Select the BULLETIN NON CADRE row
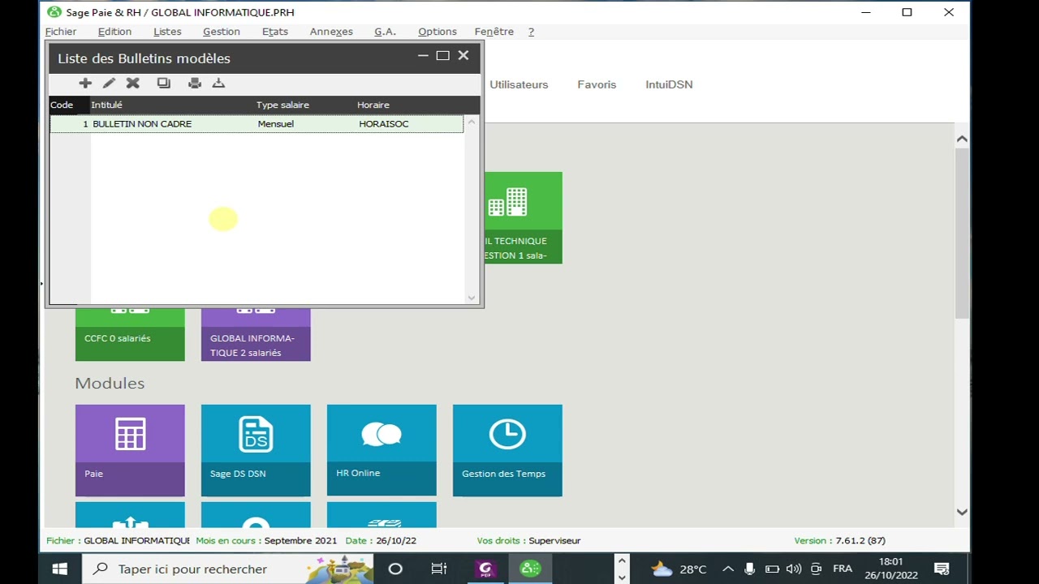Image resolution: width=1039 pixels, height=584 pixels. tap(257, 124)
